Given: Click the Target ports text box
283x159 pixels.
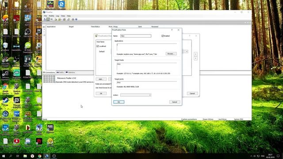Looking at the screenshot, I should (147, 83).
